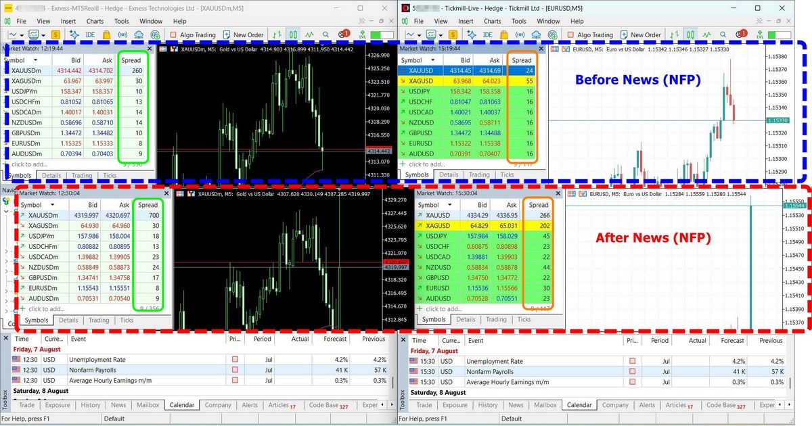Open the Insert menu in Exness window
Image resolution: width=812 pixels, height=426 pixels.
pyautogui.click(x=68, y=21)
